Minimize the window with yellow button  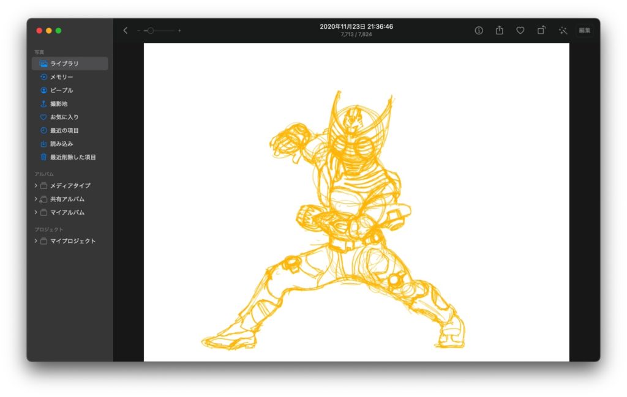[49, 31]
